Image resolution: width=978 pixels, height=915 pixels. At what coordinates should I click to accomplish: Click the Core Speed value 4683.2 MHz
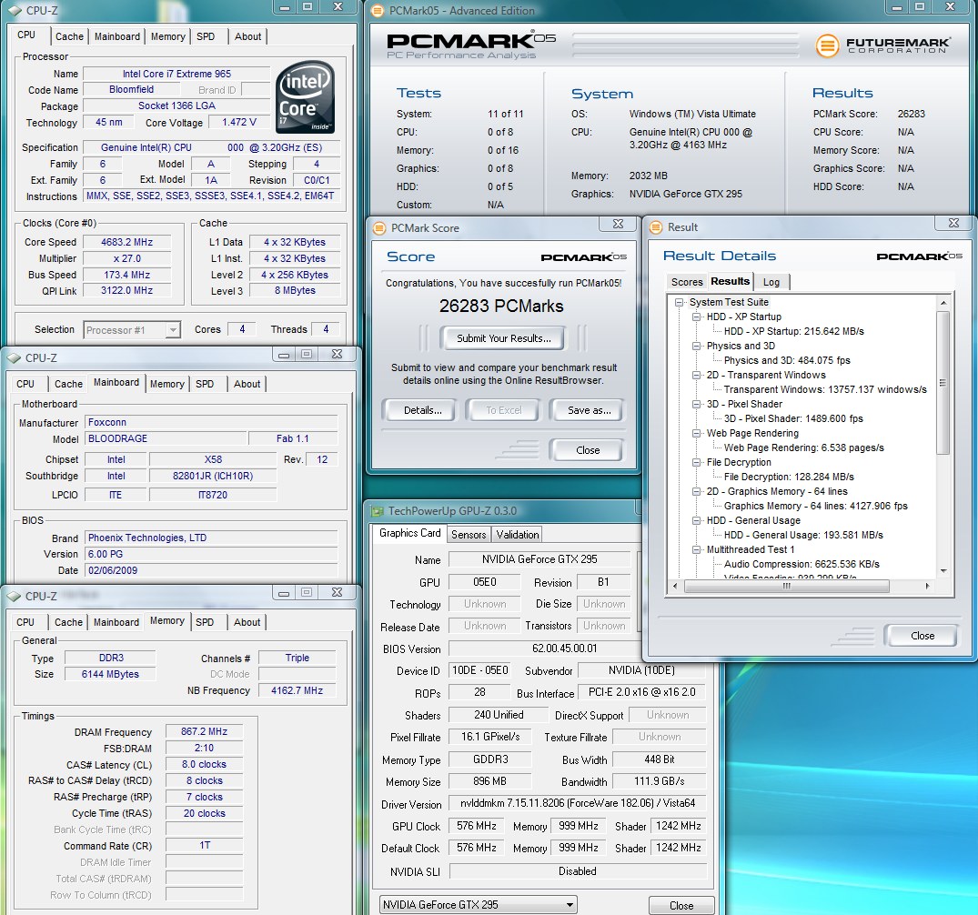pyautogui.click(x=126, y=242)
